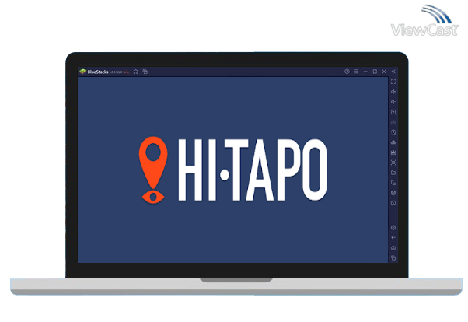Take a screenshot using sidebar icon

(x=393, y=163)
